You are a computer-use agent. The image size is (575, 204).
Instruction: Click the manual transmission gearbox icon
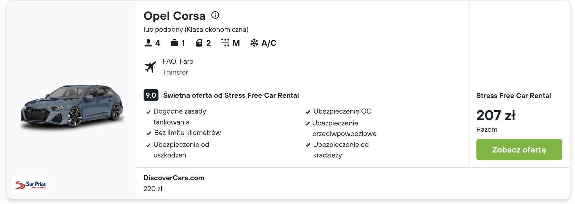[x=225, y=43]
